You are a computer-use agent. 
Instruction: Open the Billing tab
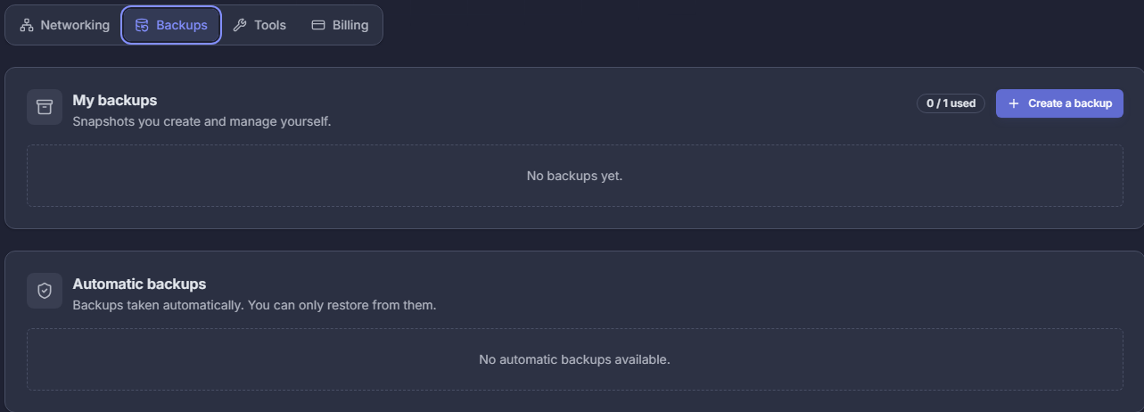340,25
